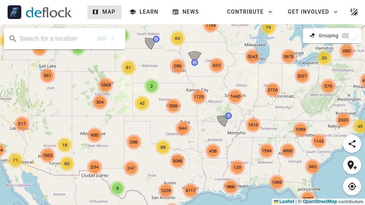Image resolution: width=365 pixels, height=205 pixels.
Task: Select the MAP tab
Action: pos(104,12)
